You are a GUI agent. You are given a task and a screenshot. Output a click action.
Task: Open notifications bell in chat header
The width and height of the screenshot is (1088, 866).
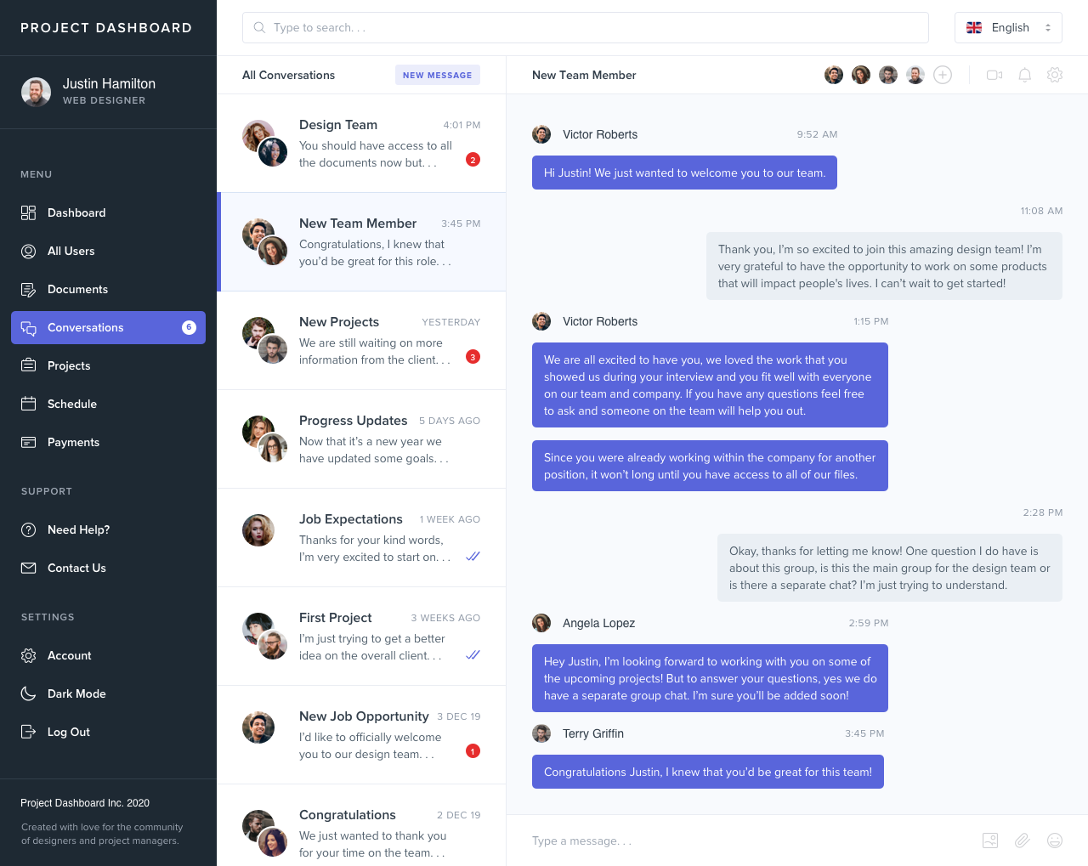click(1025, 75)
